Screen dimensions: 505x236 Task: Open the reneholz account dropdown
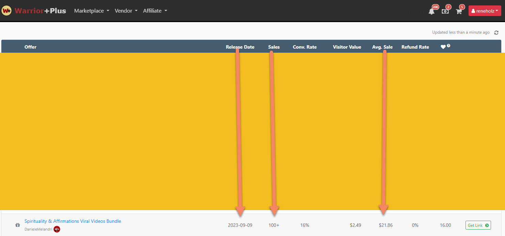point(485,11)
